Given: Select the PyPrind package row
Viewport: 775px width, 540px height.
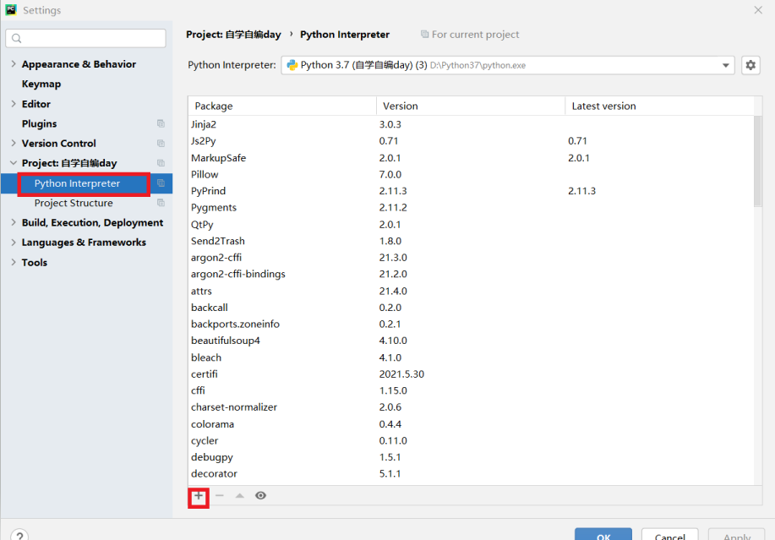Looking at the screenshot, I should coord(471,191).
